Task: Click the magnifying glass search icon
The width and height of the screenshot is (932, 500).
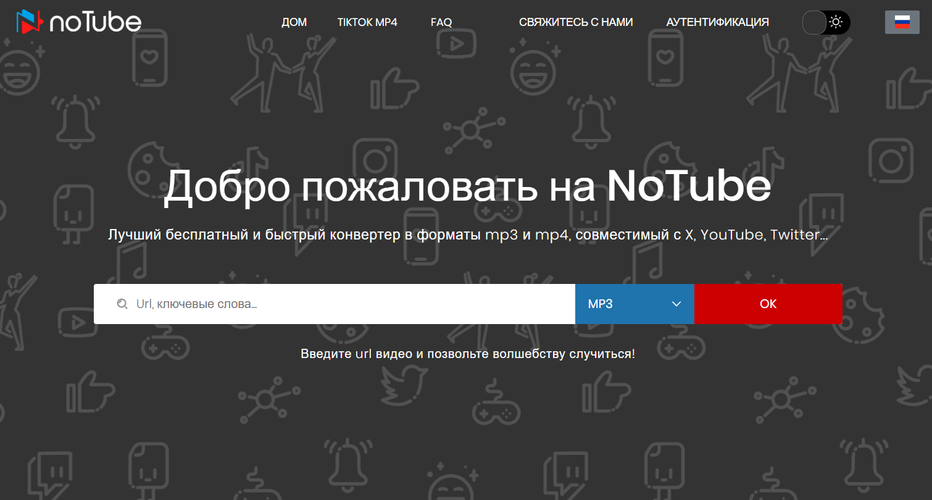Action: click(x=122, y=304)
